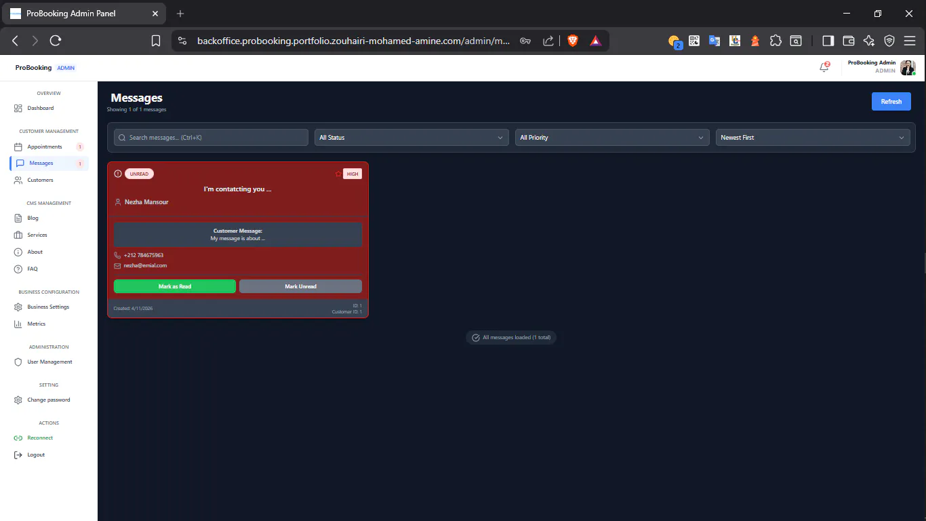Click the browser back arrow
The image size is (926, 521).
[15, 41]
